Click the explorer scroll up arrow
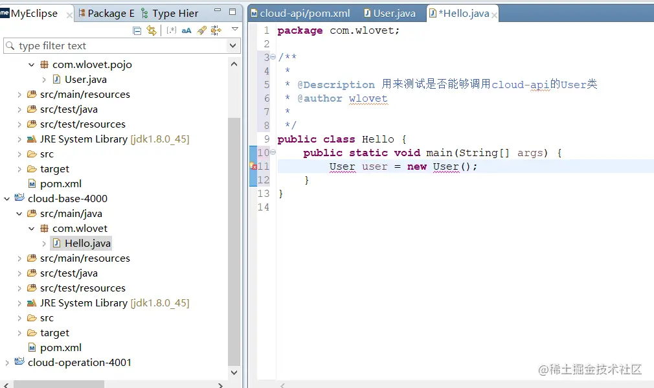The width and height of the screenshot is (654, 388). pos(234,64)
